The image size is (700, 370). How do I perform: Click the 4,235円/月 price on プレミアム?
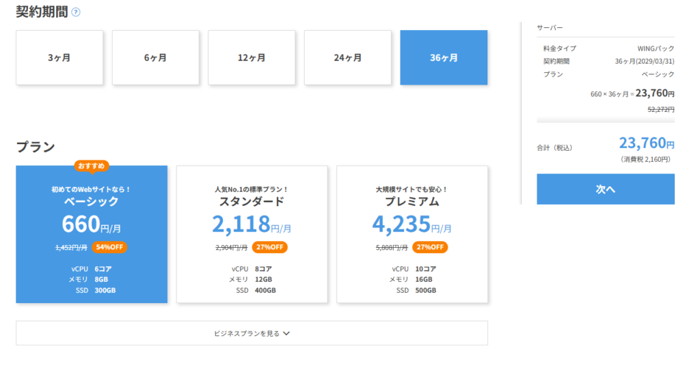412,224
